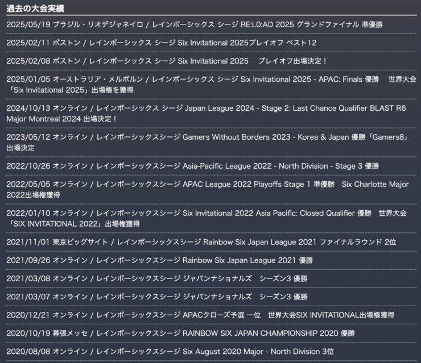
Task: Click the Major Montreal 2024 出場決定 text
Action: [61, 119]
